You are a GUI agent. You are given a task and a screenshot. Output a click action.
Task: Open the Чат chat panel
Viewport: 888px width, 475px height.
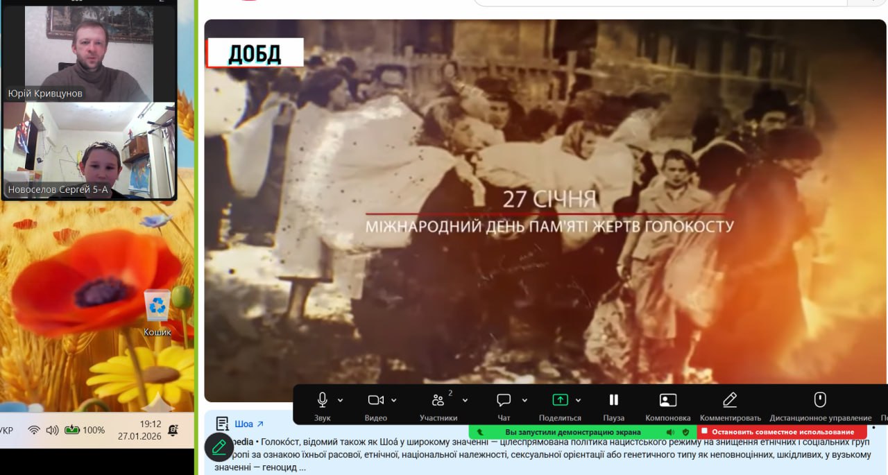pyautogui.click(x=504, y=400)
